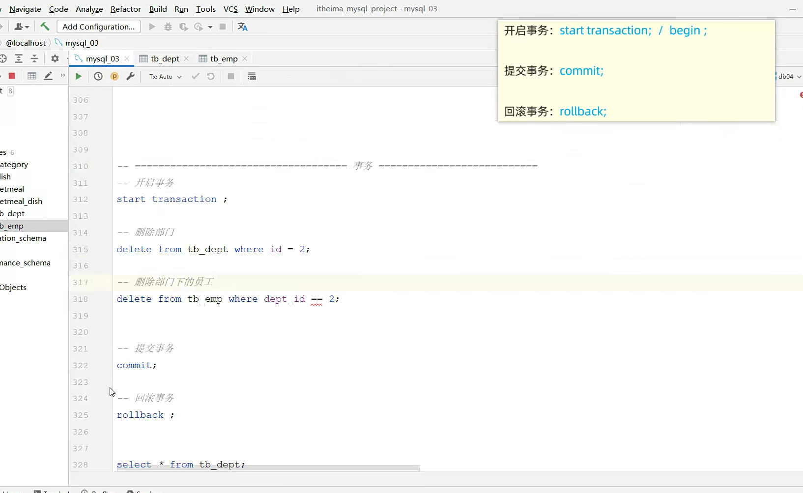The width and height of the screenshot is (803, 493).
Task: Switch to the tb_dept tab
Action: click(x=165, y=58)
